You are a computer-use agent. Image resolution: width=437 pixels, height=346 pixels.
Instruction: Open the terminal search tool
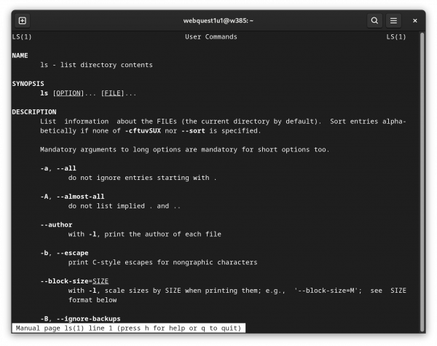(374, 20)
